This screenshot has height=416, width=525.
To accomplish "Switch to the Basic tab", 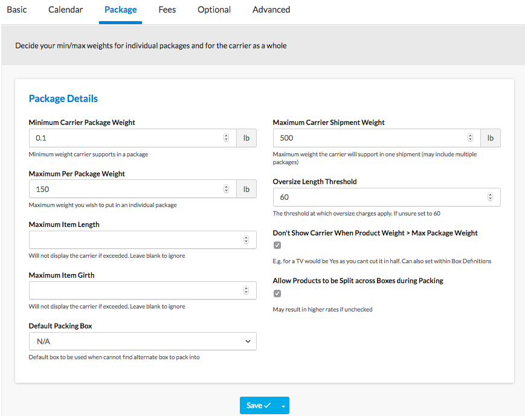I will [x=17, y=10].
